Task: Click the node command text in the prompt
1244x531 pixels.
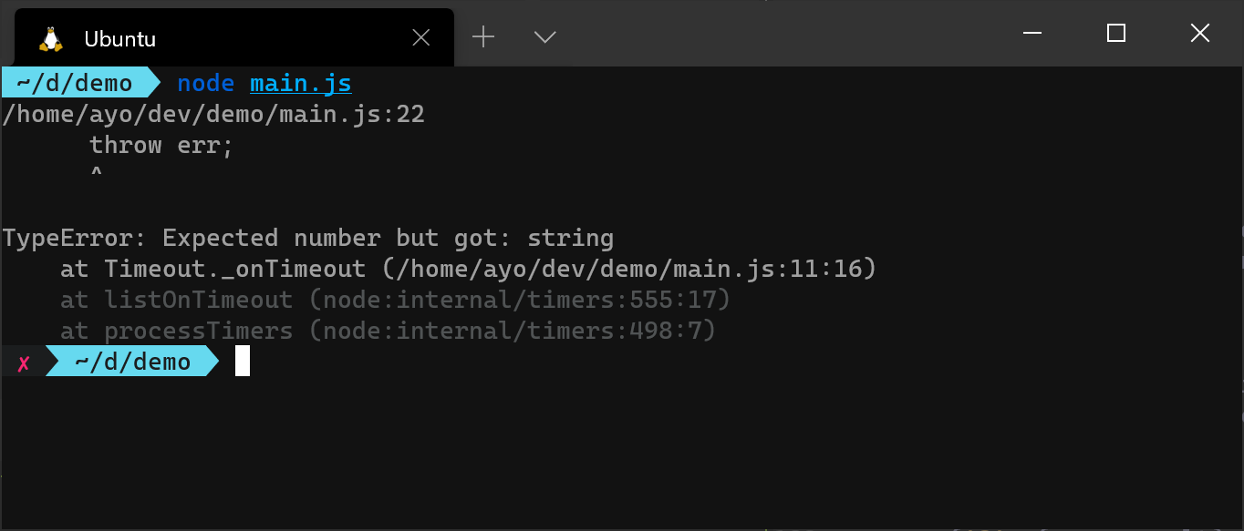Action: pyautogui.click(x=205, y=82)
